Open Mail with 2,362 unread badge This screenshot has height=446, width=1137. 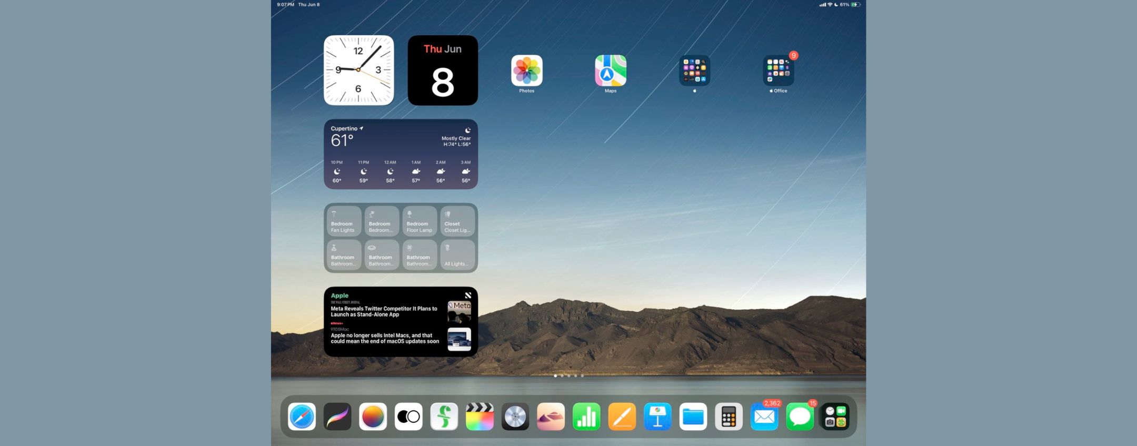(x=764, y=417)
